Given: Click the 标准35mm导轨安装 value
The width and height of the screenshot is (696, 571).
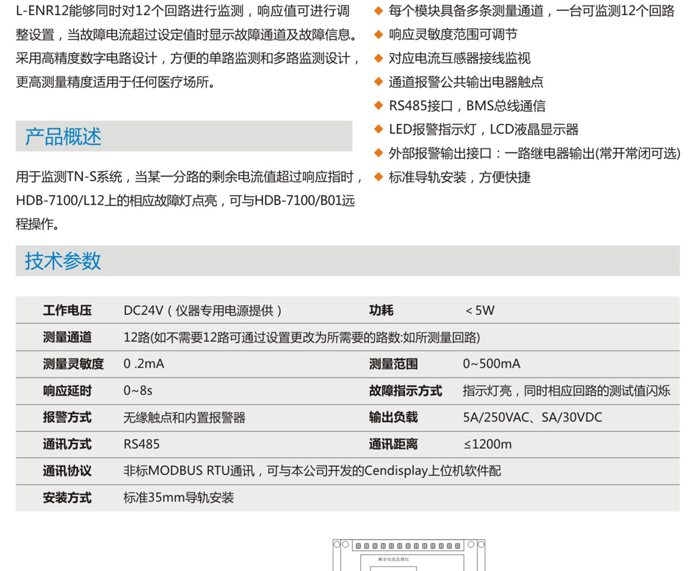Looking at the screenshot, I should (x=179, y=498).
